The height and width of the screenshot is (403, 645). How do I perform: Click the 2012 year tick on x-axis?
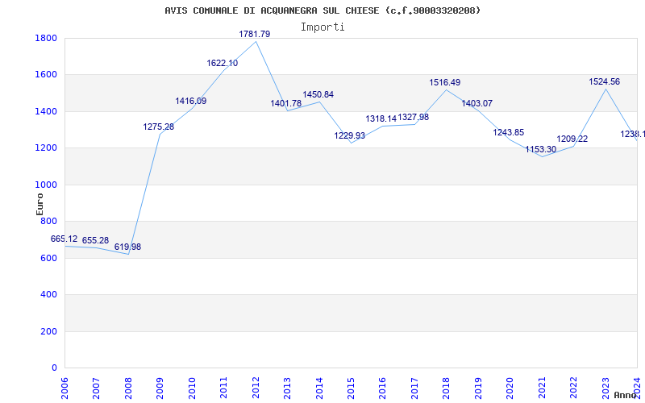point(256,385)
